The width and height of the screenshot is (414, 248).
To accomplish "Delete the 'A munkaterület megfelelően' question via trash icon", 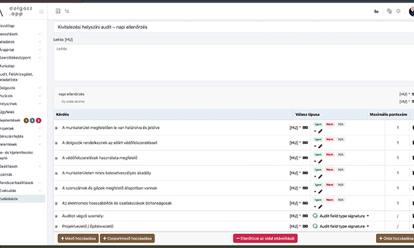I will tap(413, 127).
